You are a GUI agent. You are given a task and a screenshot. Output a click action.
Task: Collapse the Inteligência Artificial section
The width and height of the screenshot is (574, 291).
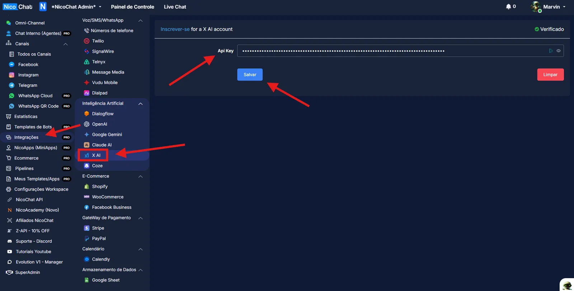141,104
